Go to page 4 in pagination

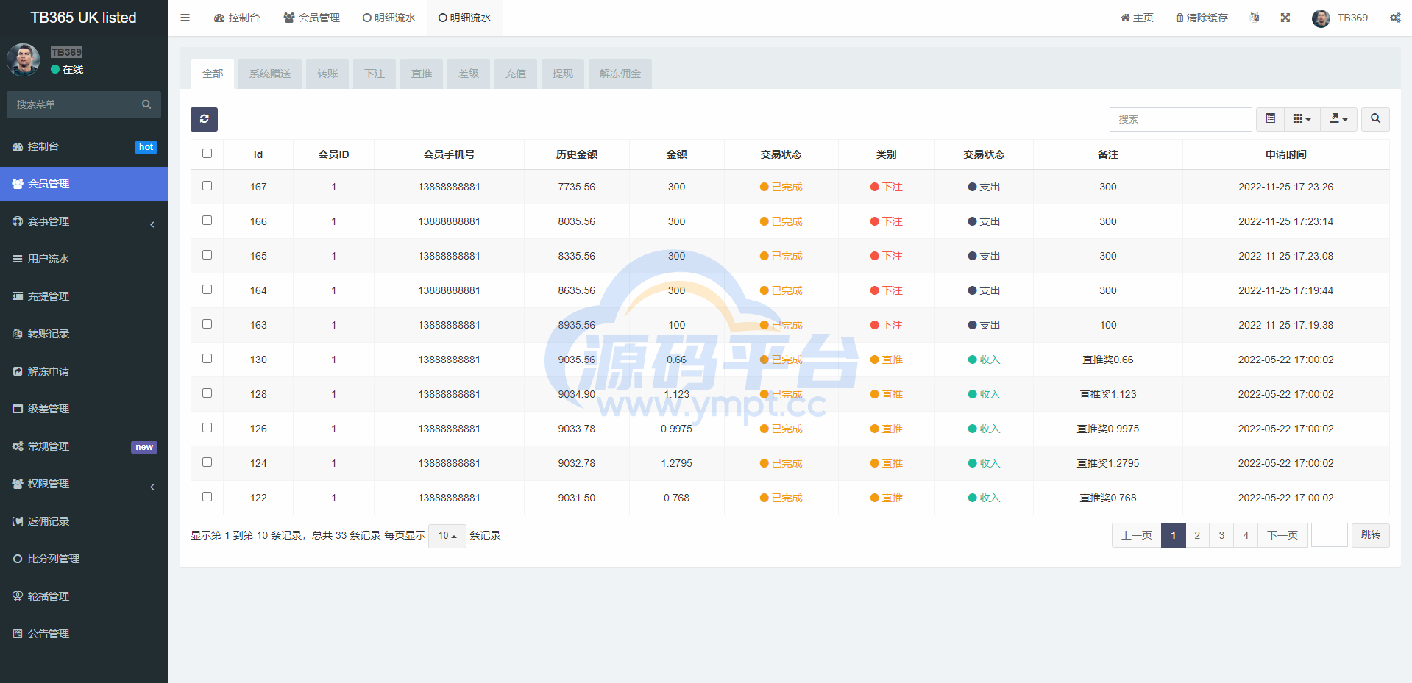[1246, 535]
